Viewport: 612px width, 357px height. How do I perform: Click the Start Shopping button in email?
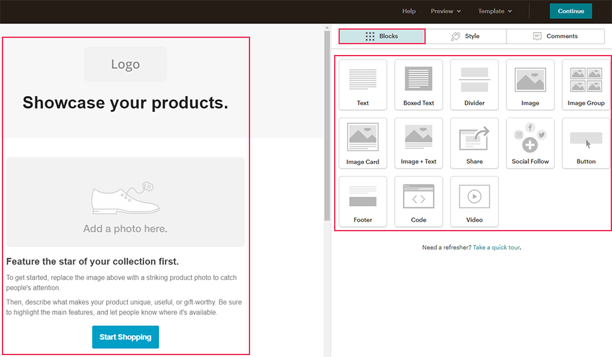[x=125, y=337]
